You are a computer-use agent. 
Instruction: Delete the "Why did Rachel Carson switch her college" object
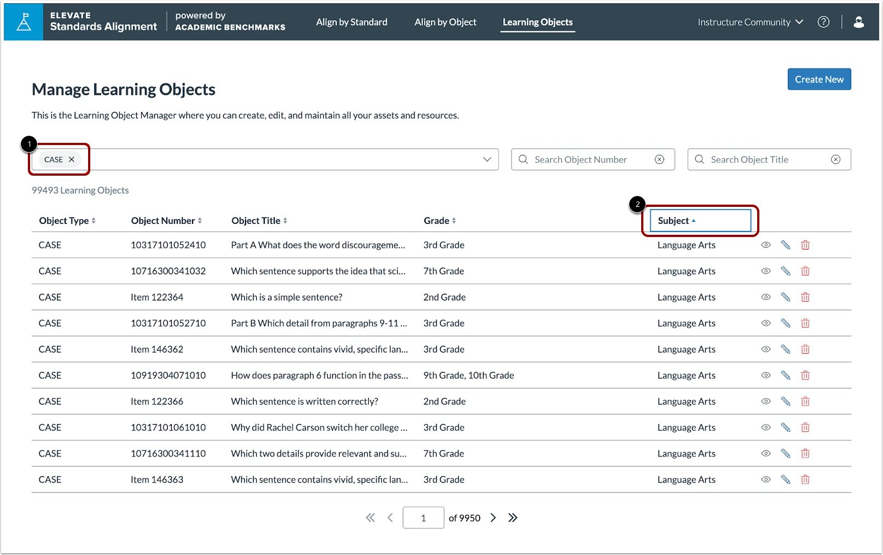[805, 427]
